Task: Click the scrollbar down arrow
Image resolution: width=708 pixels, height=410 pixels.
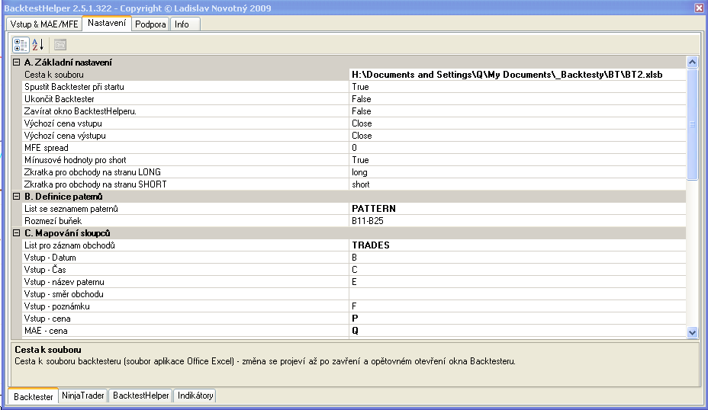Action: (692, 332)
